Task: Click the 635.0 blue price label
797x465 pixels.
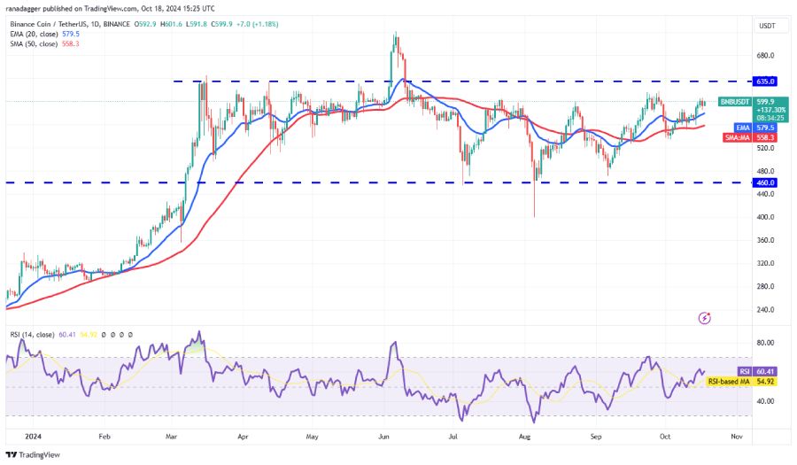Action: pyautogui.click(x=765, y=81)
